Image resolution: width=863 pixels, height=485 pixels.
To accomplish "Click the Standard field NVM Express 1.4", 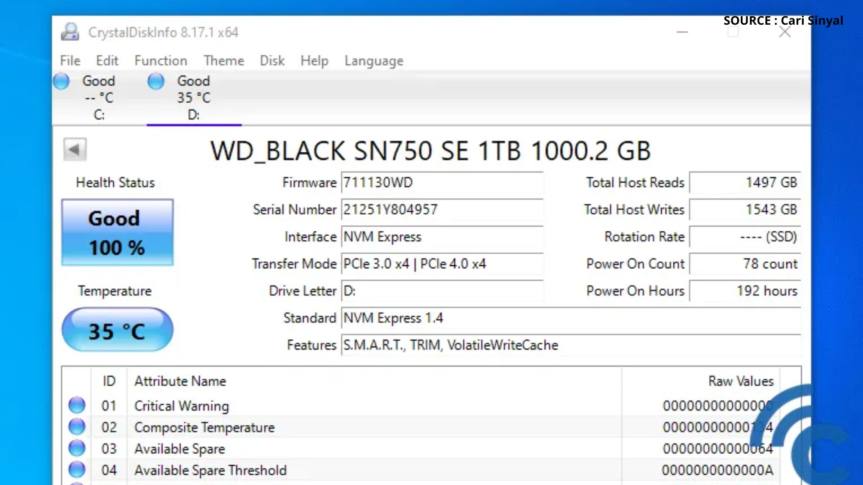I will [x=571, y=318].
